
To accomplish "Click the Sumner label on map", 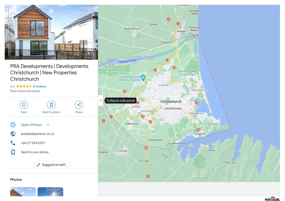I will [213, 124].
